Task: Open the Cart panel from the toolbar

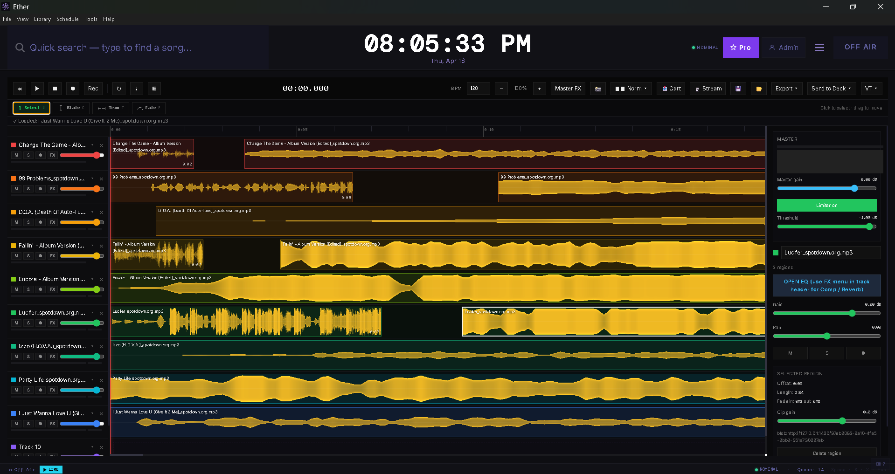Action: (671, 89)
